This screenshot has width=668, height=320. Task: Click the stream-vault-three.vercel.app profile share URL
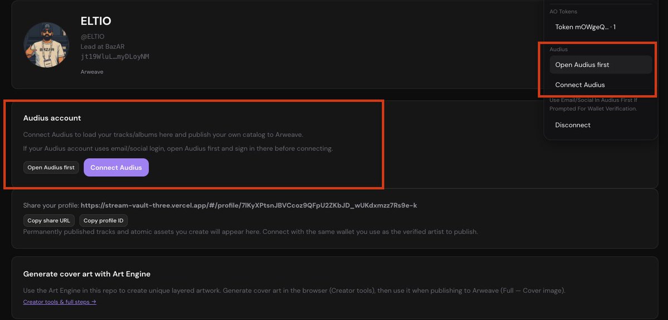[249, 205]
